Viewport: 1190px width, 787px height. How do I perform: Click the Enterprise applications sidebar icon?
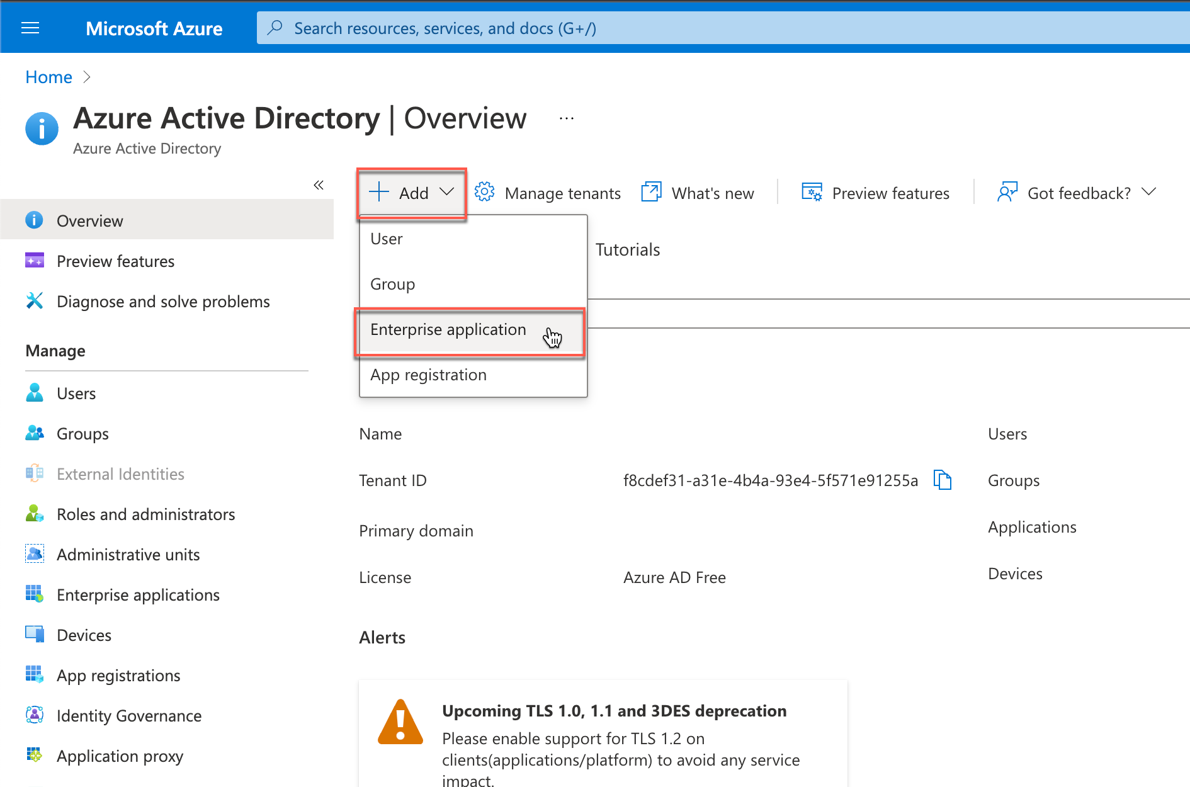[35, 594]
